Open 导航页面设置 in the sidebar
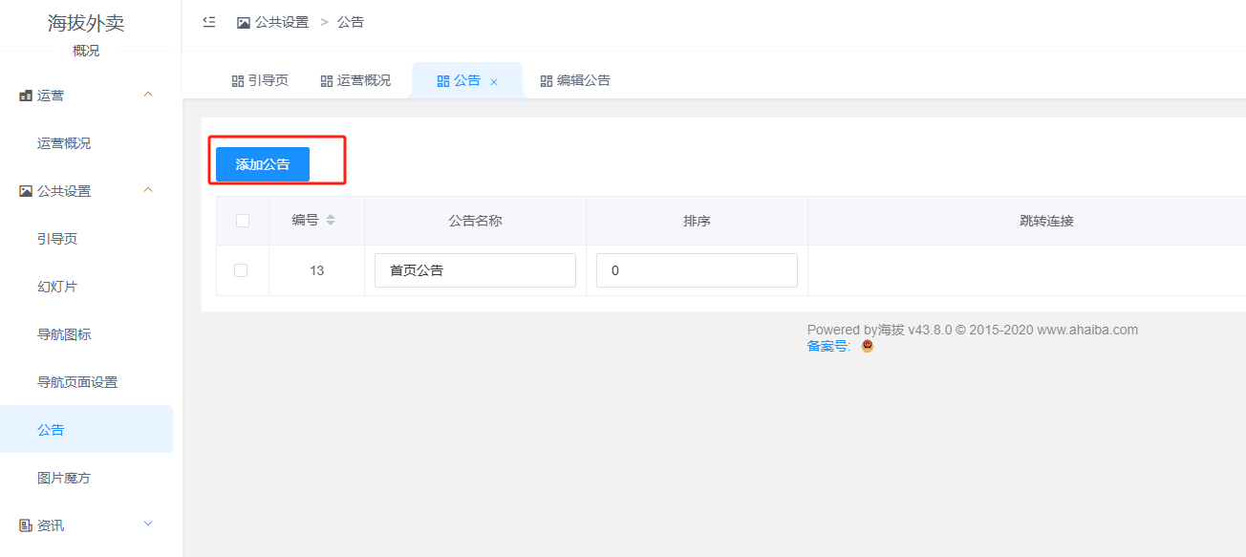Screen dimensions: 1246x557 86,382
